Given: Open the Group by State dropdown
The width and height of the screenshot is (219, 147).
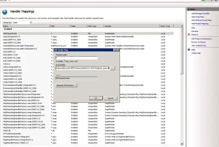Looking at the screenshot, I should click(x=31, y=22).
